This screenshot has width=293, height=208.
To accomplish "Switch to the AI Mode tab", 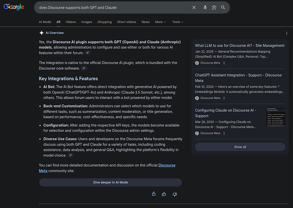I will (45, 22).
